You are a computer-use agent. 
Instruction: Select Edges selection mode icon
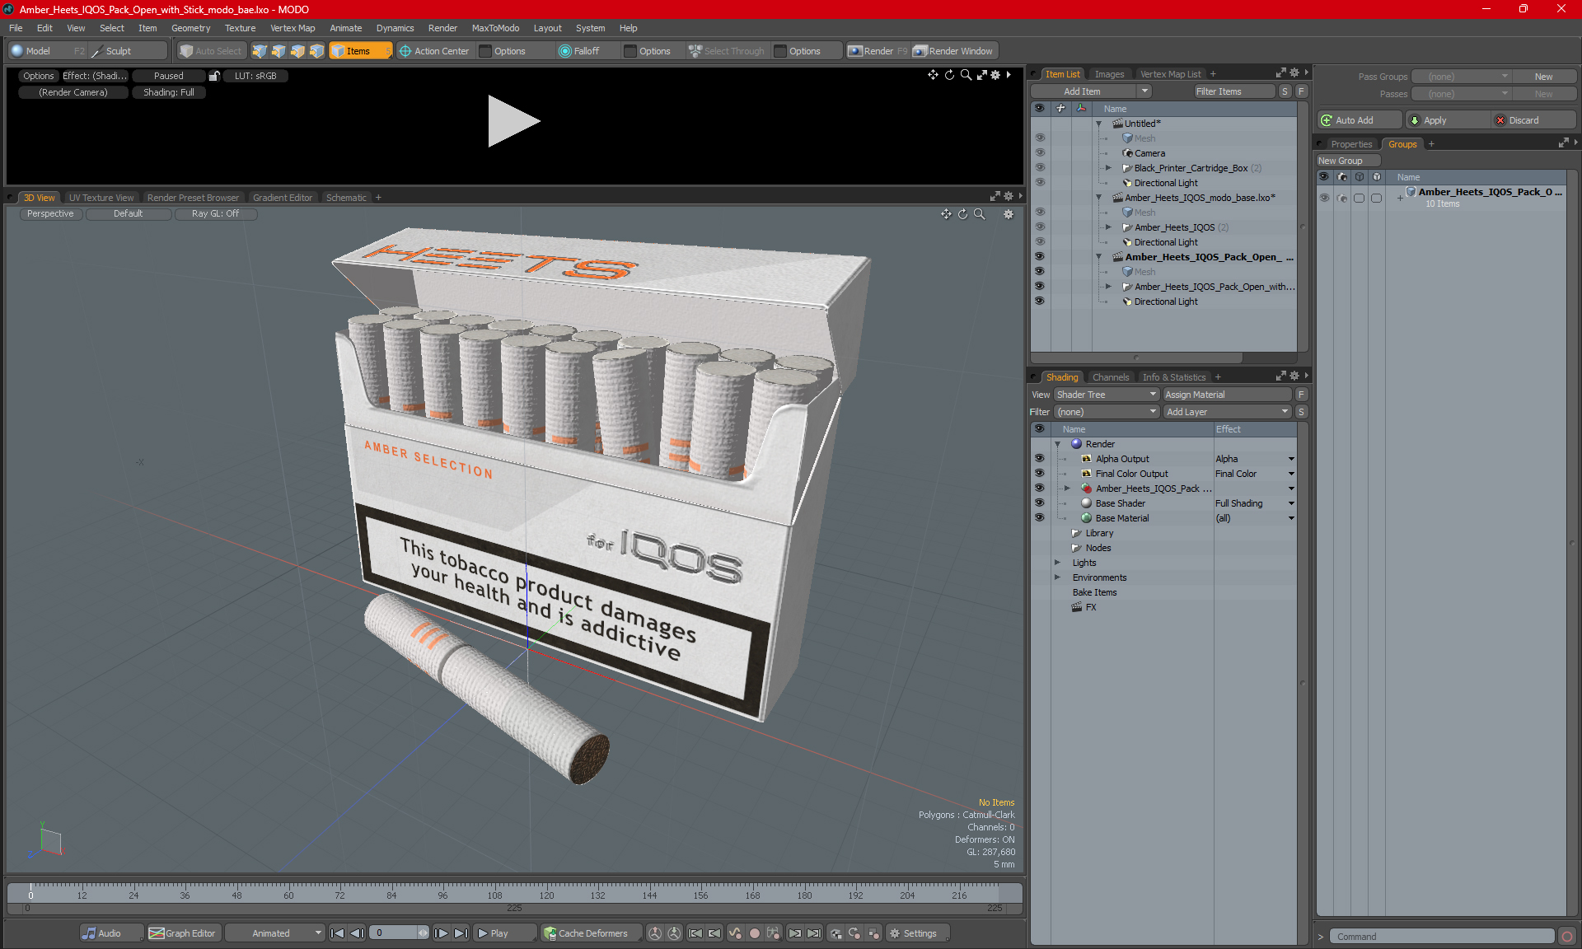pyautogui.click(x=278, y=51)
